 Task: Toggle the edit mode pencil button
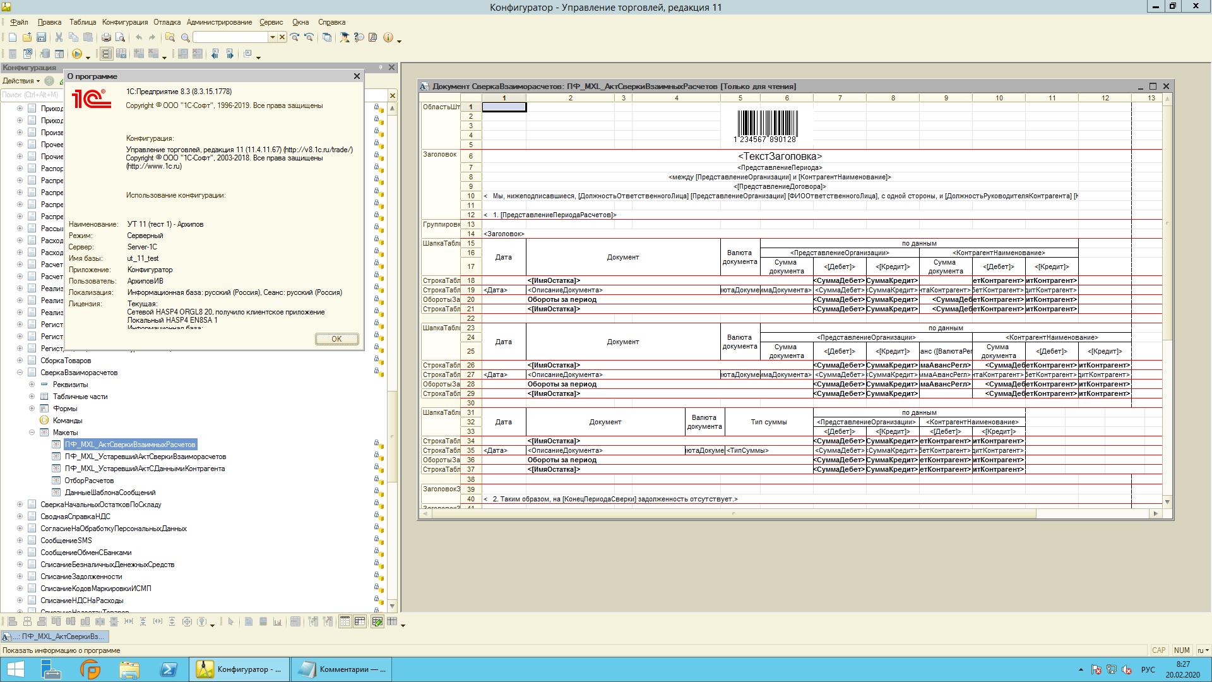[x=377, y=621]
